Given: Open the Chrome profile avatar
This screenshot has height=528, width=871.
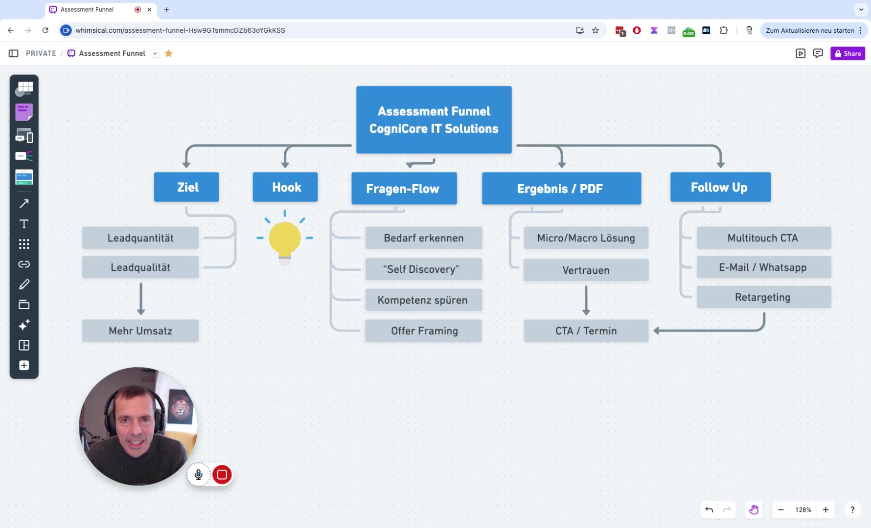Looking at the screenshot, I should [x=749, y=30].
